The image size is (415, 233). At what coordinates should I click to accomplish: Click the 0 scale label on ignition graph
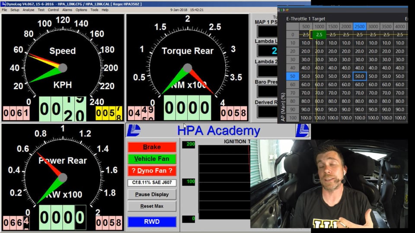pyautogui.click(x=189, y=219)
